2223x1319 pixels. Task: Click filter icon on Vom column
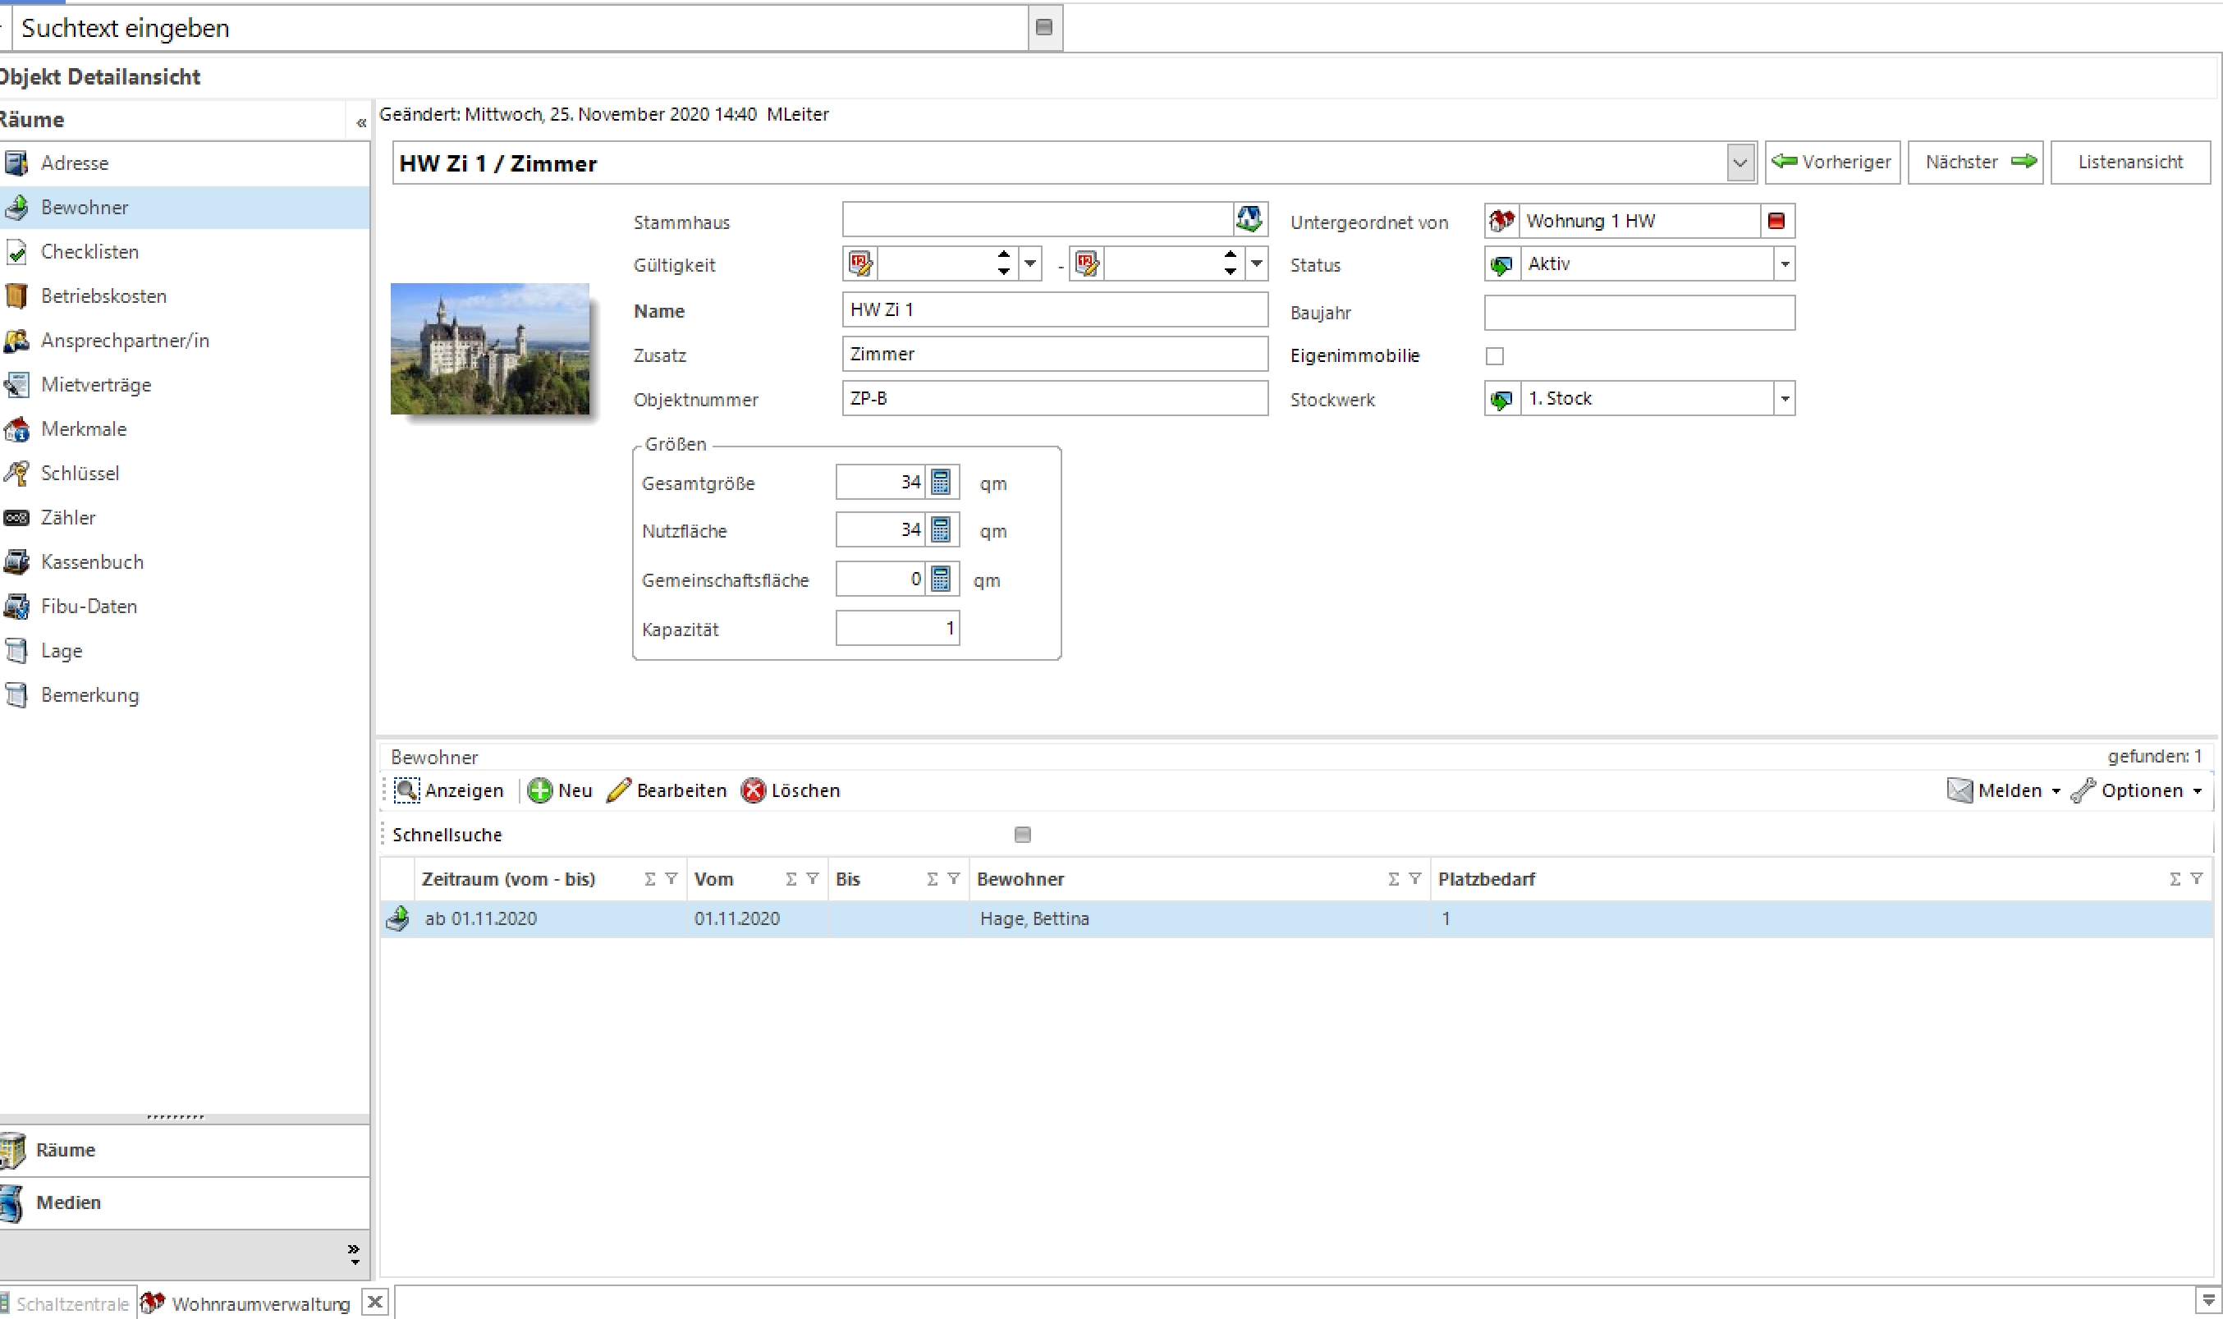coord(813,878)
